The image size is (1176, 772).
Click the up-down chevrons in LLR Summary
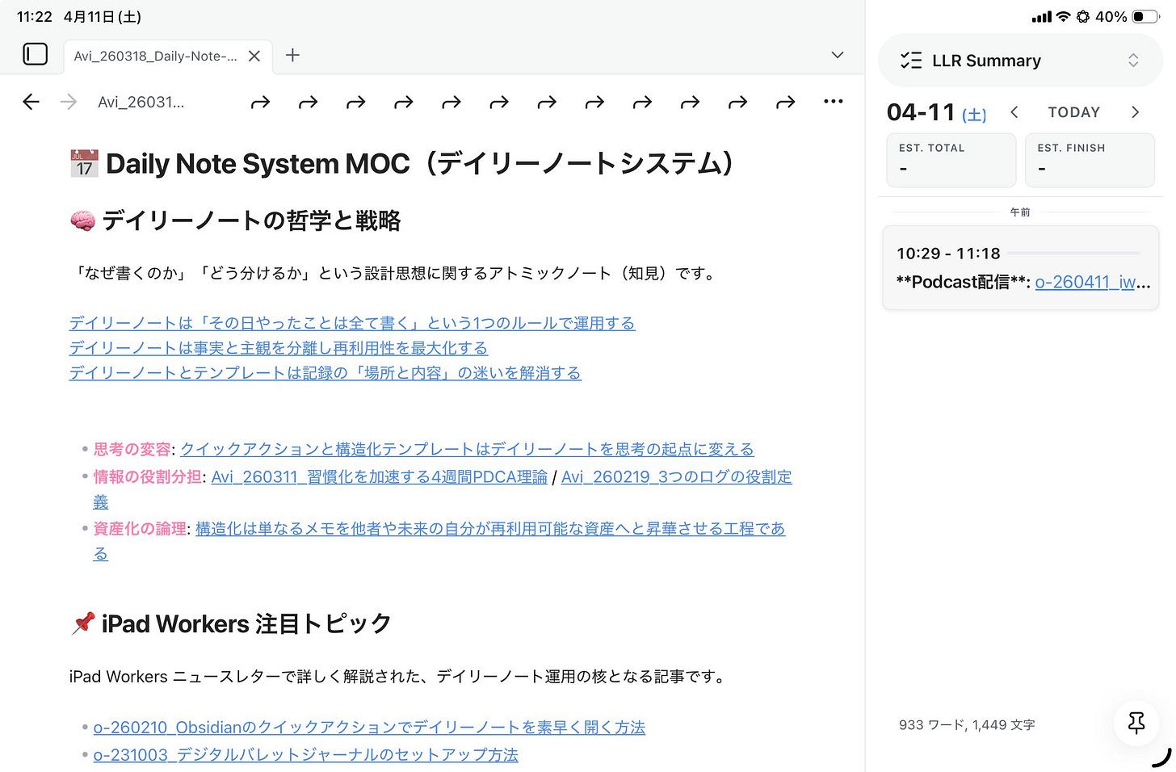(x=1133, y=61)
